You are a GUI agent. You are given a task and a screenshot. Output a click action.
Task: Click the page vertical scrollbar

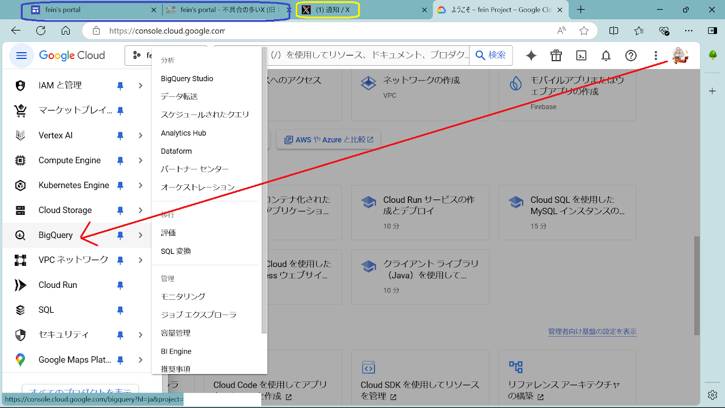[x=697, y=286]
